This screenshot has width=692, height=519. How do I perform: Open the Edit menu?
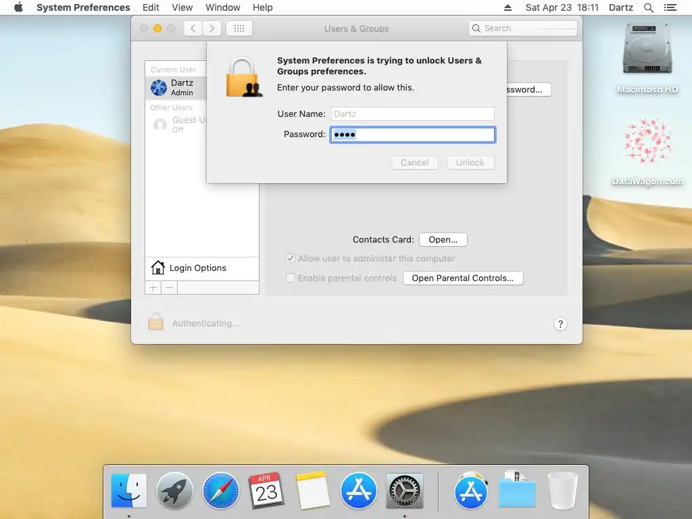pyautogui.click(x=151, y=7)
